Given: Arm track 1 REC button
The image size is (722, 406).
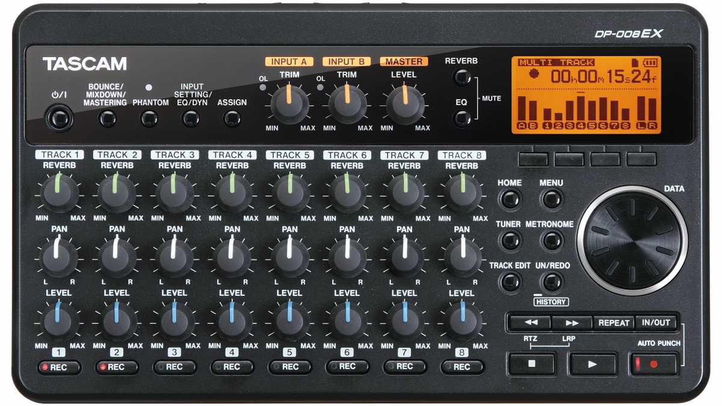Looking at the screenshot, I should pyautogui.click(x=59, y=367).
